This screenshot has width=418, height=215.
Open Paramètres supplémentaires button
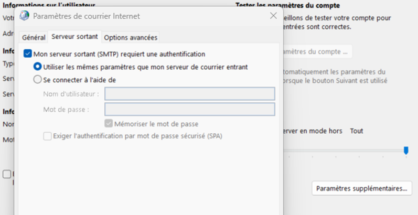(362, 188)
